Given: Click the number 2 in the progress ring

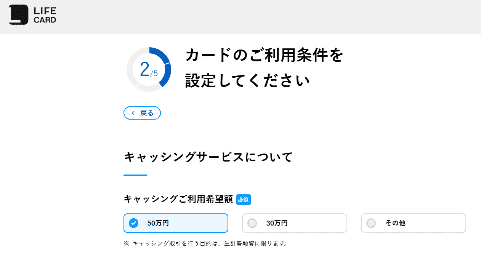Looking at the screenshot, I should [144, 69].
